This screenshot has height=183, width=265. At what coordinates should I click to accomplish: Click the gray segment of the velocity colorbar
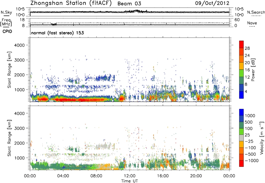coord(241,138)
